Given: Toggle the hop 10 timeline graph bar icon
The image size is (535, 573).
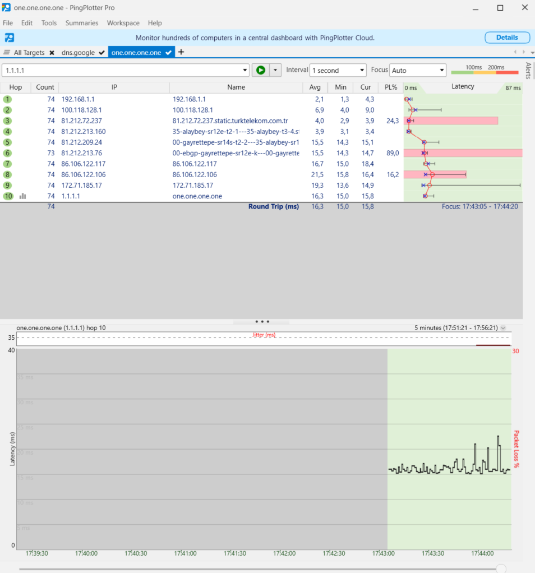Looking at the screenshot, I should click(22, 196).
